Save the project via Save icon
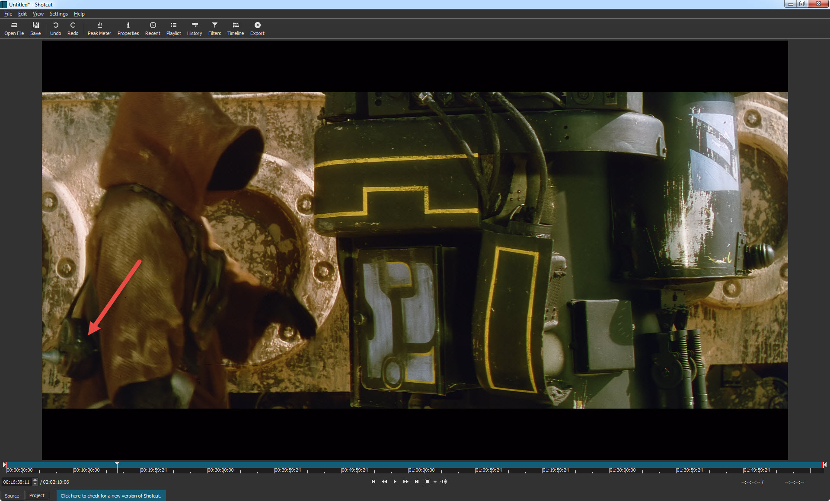 coord(35,29)
